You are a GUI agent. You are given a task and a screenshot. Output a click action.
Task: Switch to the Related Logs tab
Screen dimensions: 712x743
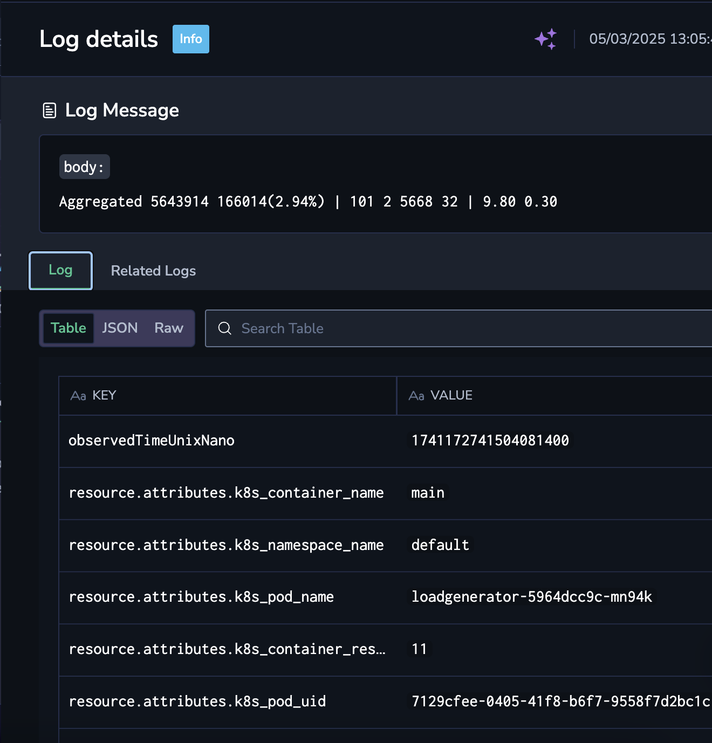tap(153, 271)
